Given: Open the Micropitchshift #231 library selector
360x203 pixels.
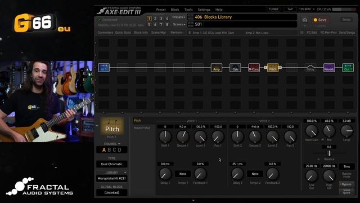Looking at the screenshot, I should [112, 178].
